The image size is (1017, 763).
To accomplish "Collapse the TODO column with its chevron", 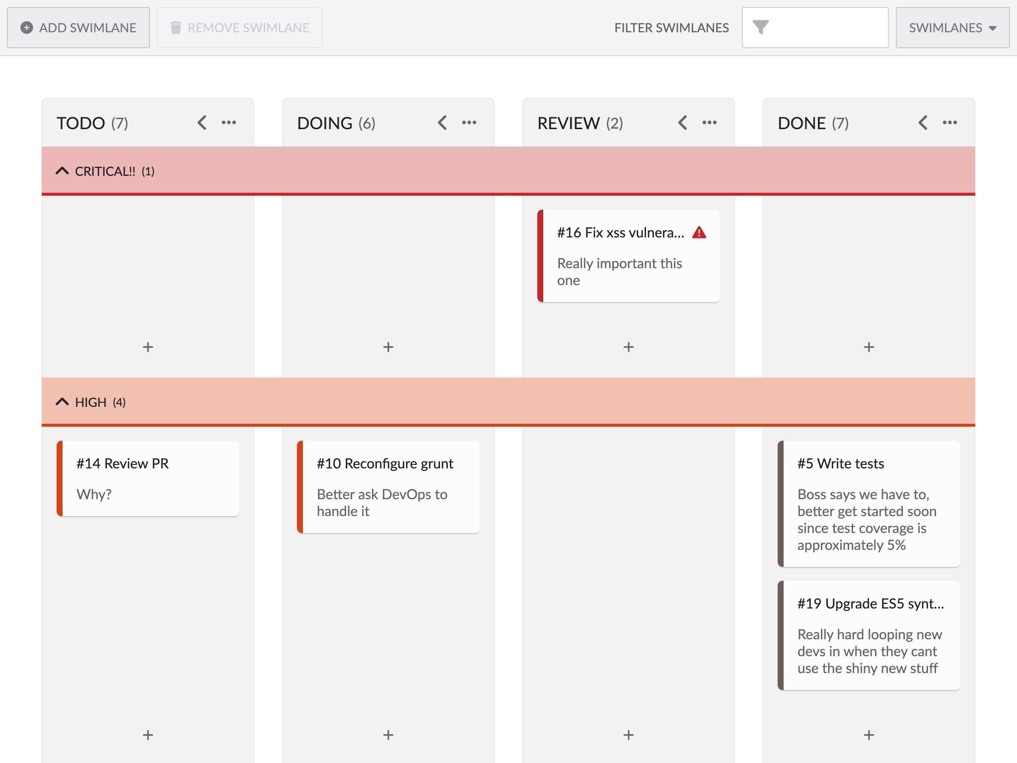I will pos(202,122).
